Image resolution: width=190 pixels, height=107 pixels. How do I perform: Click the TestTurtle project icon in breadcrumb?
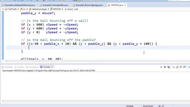[6, 9]
